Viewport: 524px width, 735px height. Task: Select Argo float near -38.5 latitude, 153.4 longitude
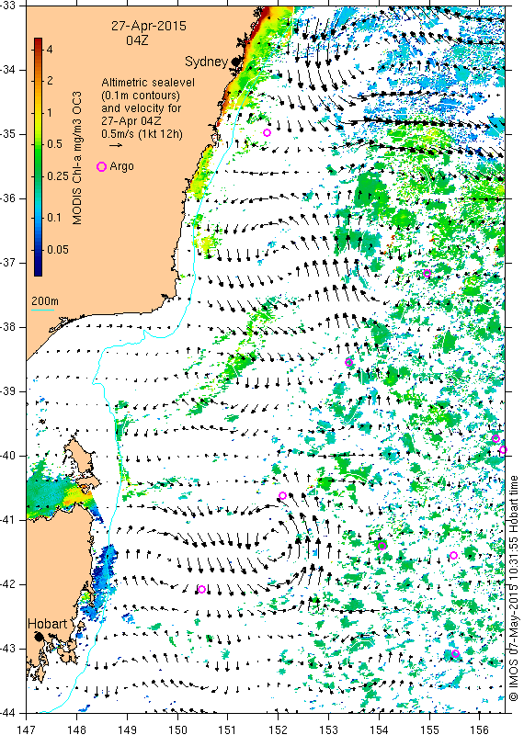tap(348, 362)
